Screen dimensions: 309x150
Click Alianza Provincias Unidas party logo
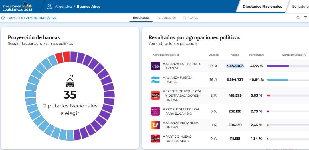point(155,125)
